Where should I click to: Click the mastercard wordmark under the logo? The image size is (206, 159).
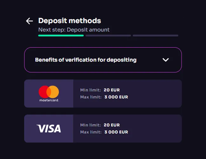tap(49, 100)
